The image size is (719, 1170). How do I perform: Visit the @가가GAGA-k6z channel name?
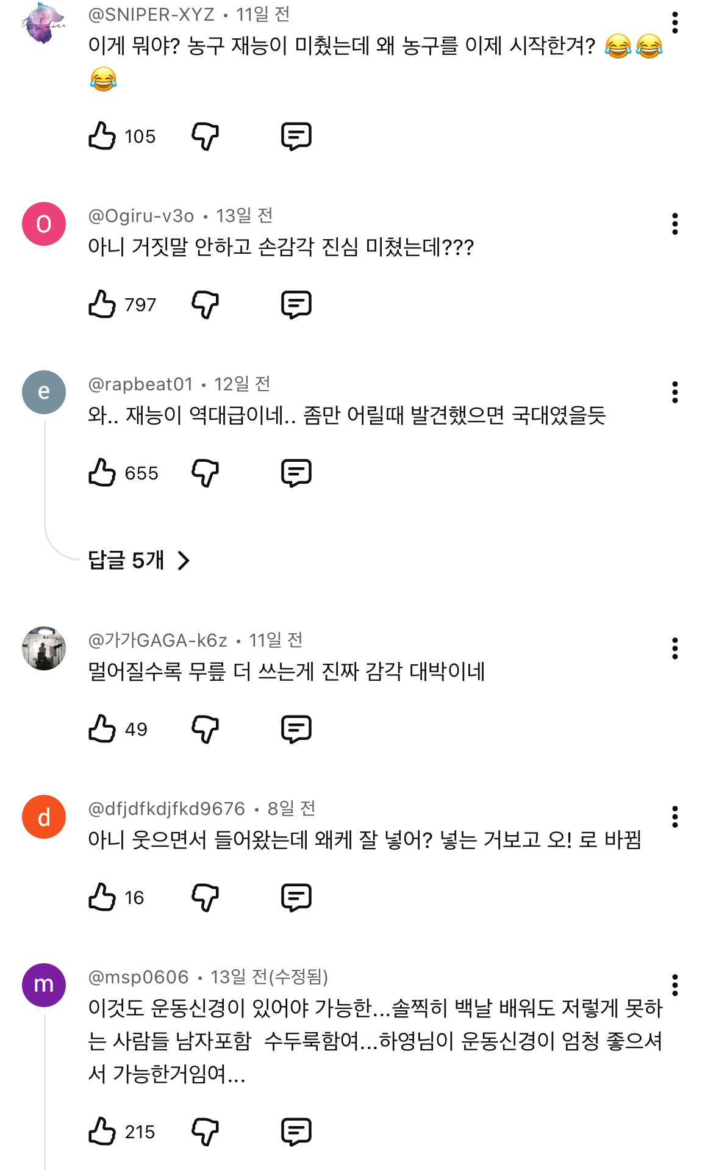tap(157, 641)
